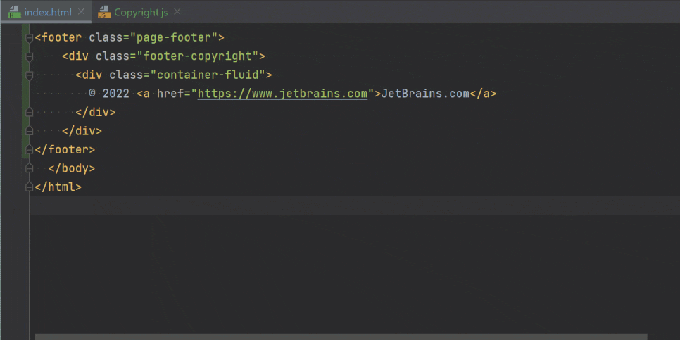Collapse the container-fluid div fold marker

click(x=29, y=75)
